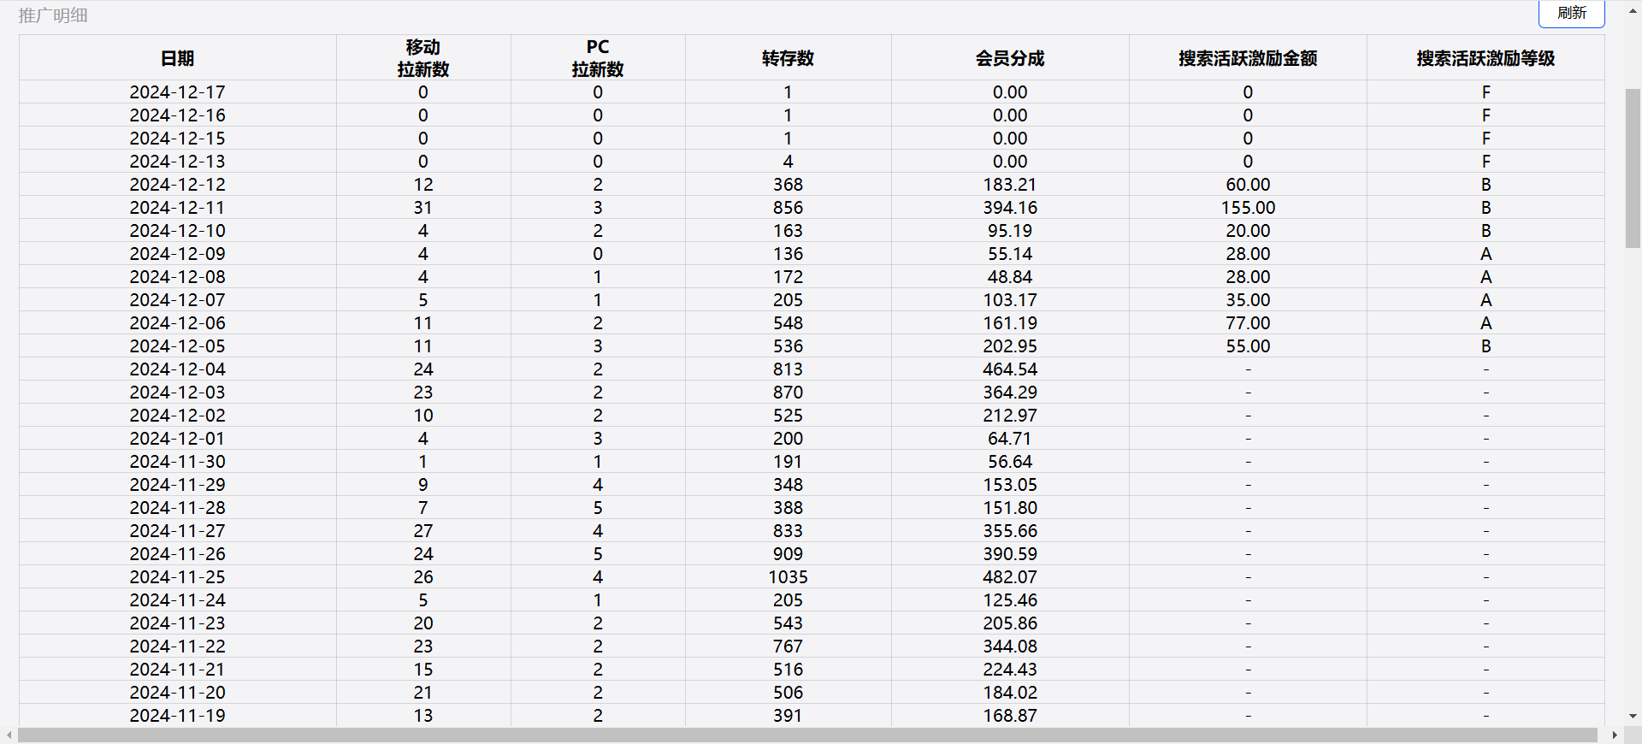Click the incentive amount 155.00

pyautogui.click(x=1248, y=208)
